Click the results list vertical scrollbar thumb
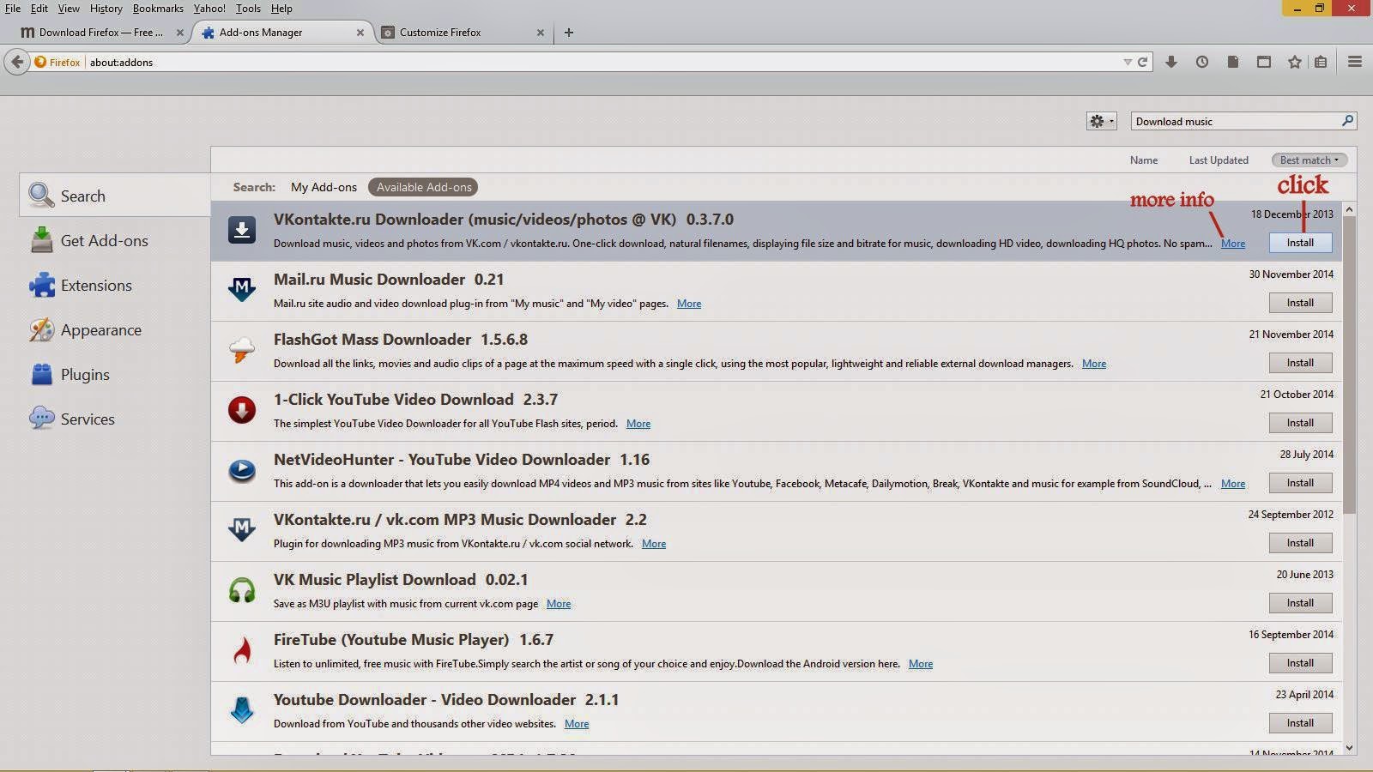Viewport: 1373px width, 772px height. pos(1349,365)
